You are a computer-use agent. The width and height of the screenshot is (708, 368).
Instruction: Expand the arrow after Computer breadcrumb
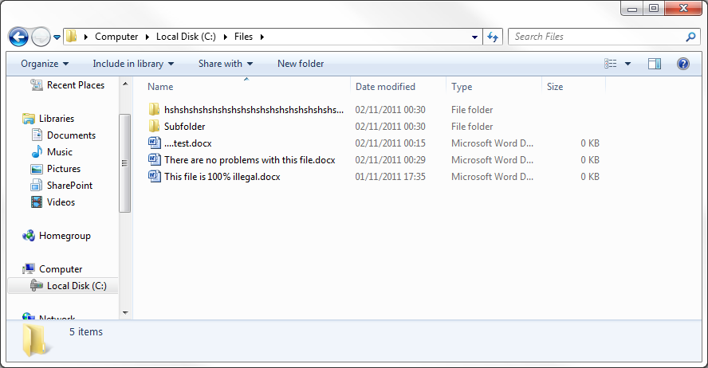point(147,37)
